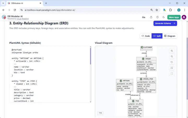The image size is (188, 118).
Task: Open the File menu
Action: [x=144, y=17]
